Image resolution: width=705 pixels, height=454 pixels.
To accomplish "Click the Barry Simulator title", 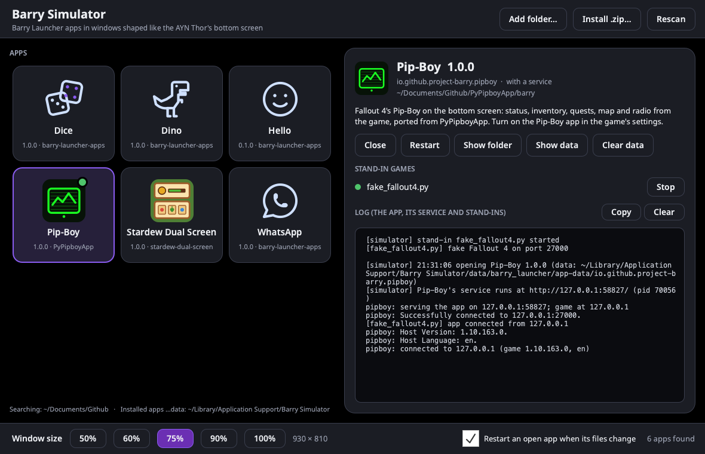I will tap(59, 14).
